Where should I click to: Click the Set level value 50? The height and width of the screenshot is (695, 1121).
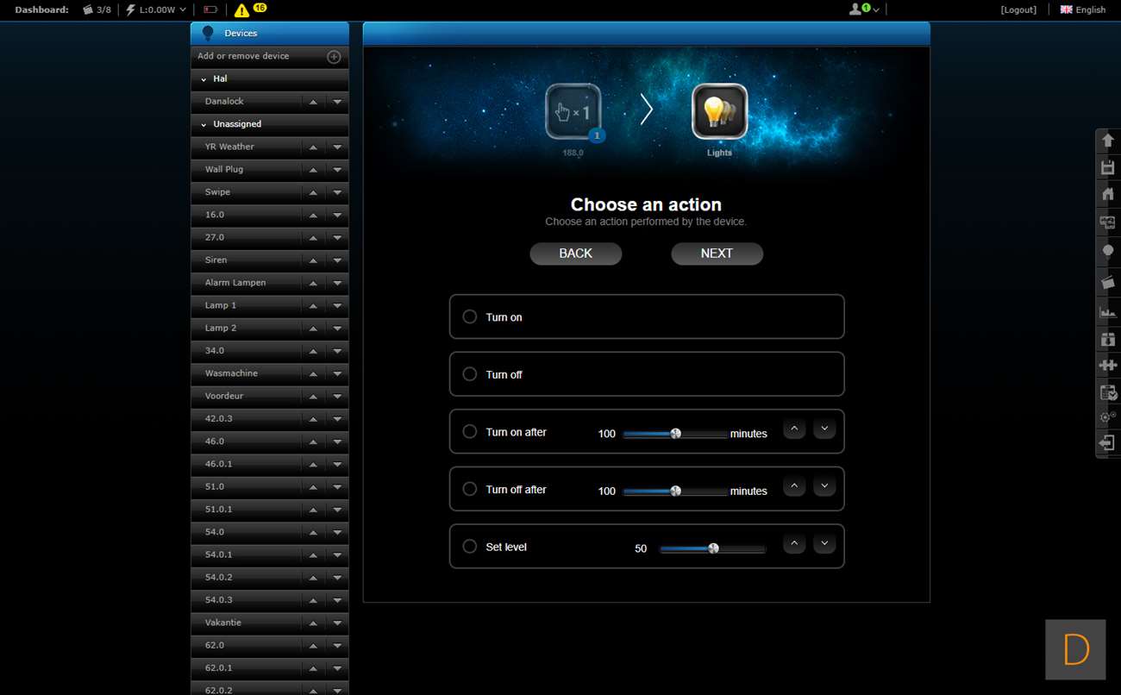coord(641,548)
